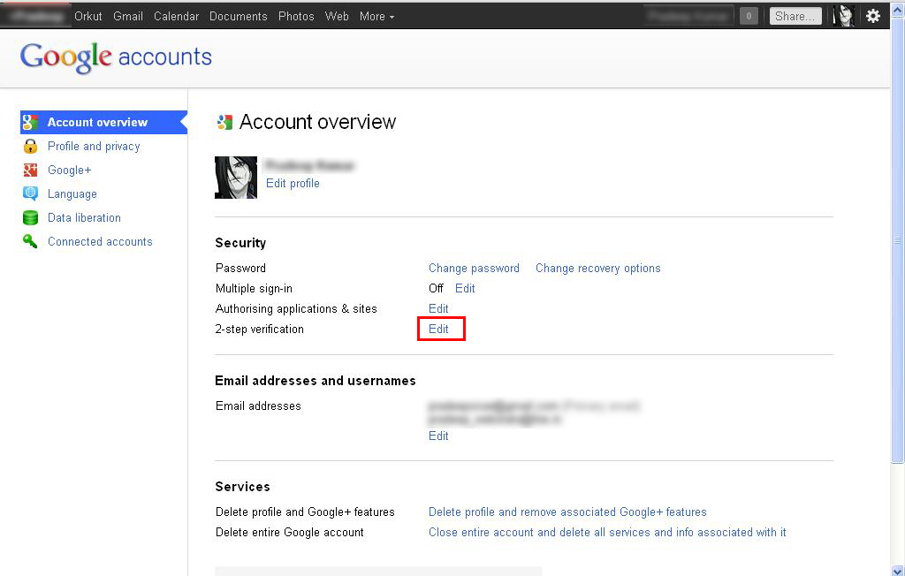The height and width of the screenshot is (576, 905).
Task: Open the Share button menu
Action: (794, 15)
